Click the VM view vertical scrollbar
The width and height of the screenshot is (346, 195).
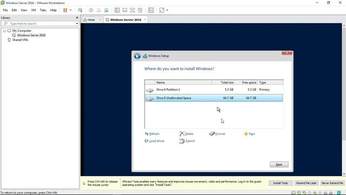[344, 84]
